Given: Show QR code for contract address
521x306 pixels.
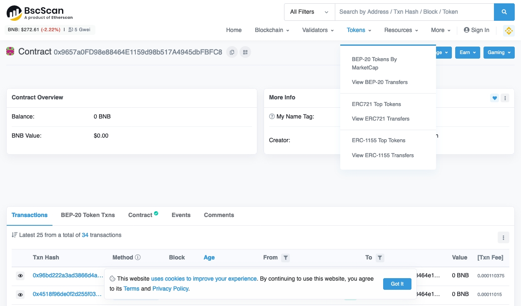Looking at the screenshot, I should pos(245,52).
